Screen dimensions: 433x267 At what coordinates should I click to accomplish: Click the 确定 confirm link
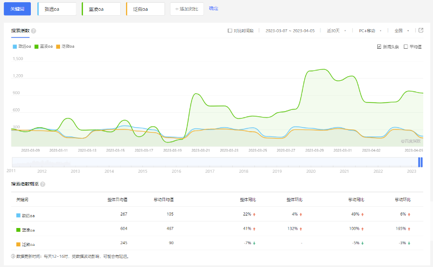pos(213,9)
